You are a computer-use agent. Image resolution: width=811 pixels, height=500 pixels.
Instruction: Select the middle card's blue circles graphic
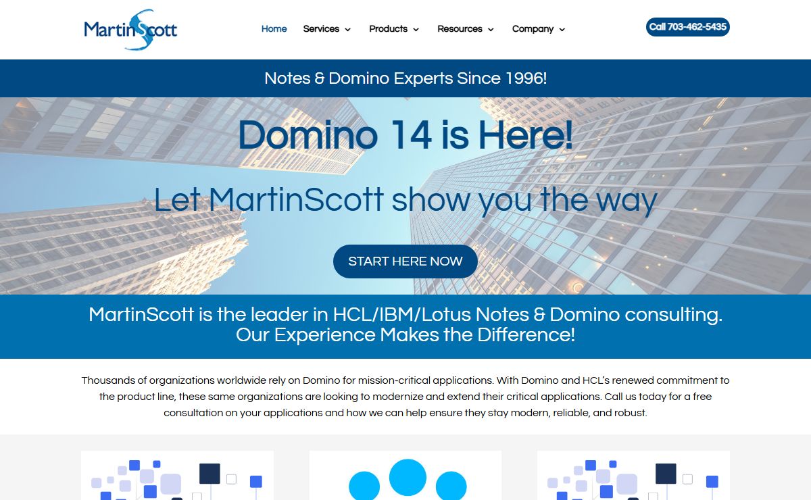[405, 478]
